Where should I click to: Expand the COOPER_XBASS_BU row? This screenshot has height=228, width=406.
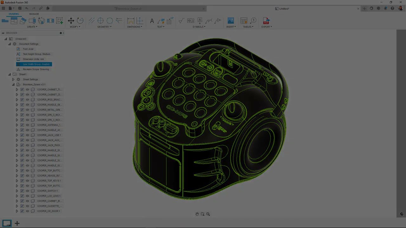pyautogui.click(x=17, y=176)
